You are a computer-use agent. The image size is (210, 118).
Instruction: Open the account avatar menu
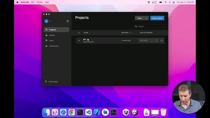point(46,21)
